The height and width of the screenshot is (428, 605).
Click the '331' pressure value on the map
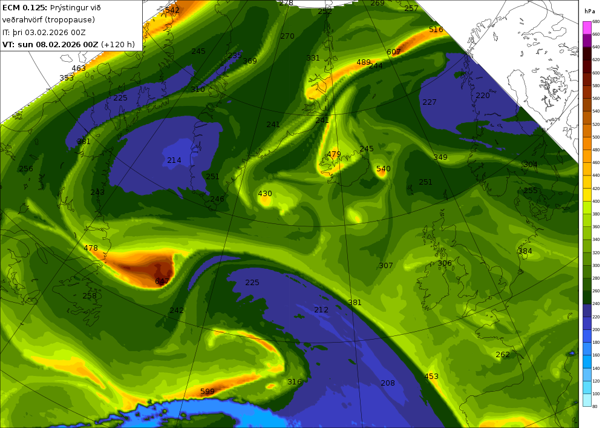tap(313, 58)
